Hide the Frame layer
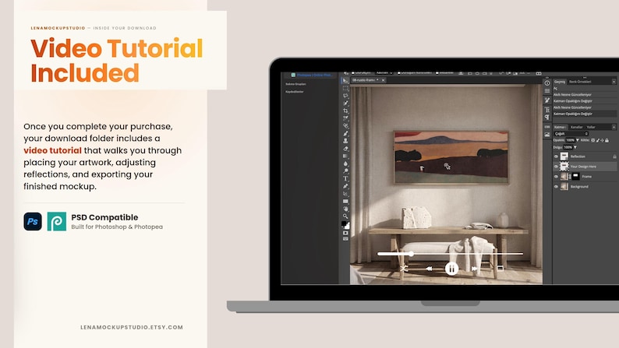This screenshot has width=619, height=348. (556, 177)
